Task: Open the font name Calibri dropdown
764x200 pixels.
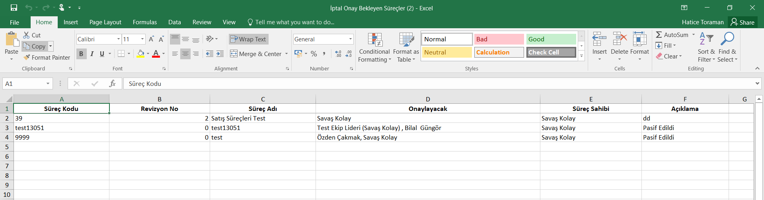Action: pyautogui.click(x=119, y=39)
